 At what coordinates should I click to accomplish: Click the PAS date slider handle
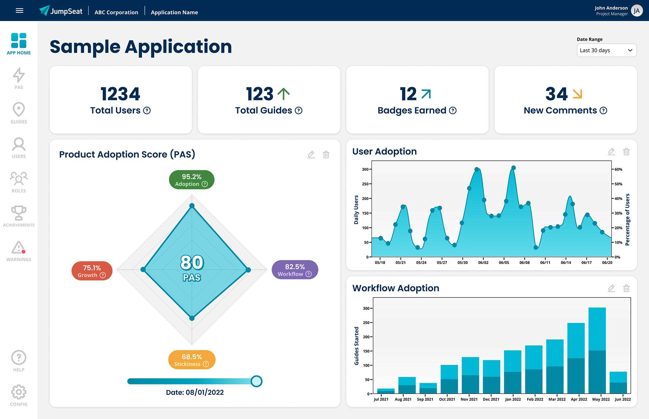coord(257,381)
